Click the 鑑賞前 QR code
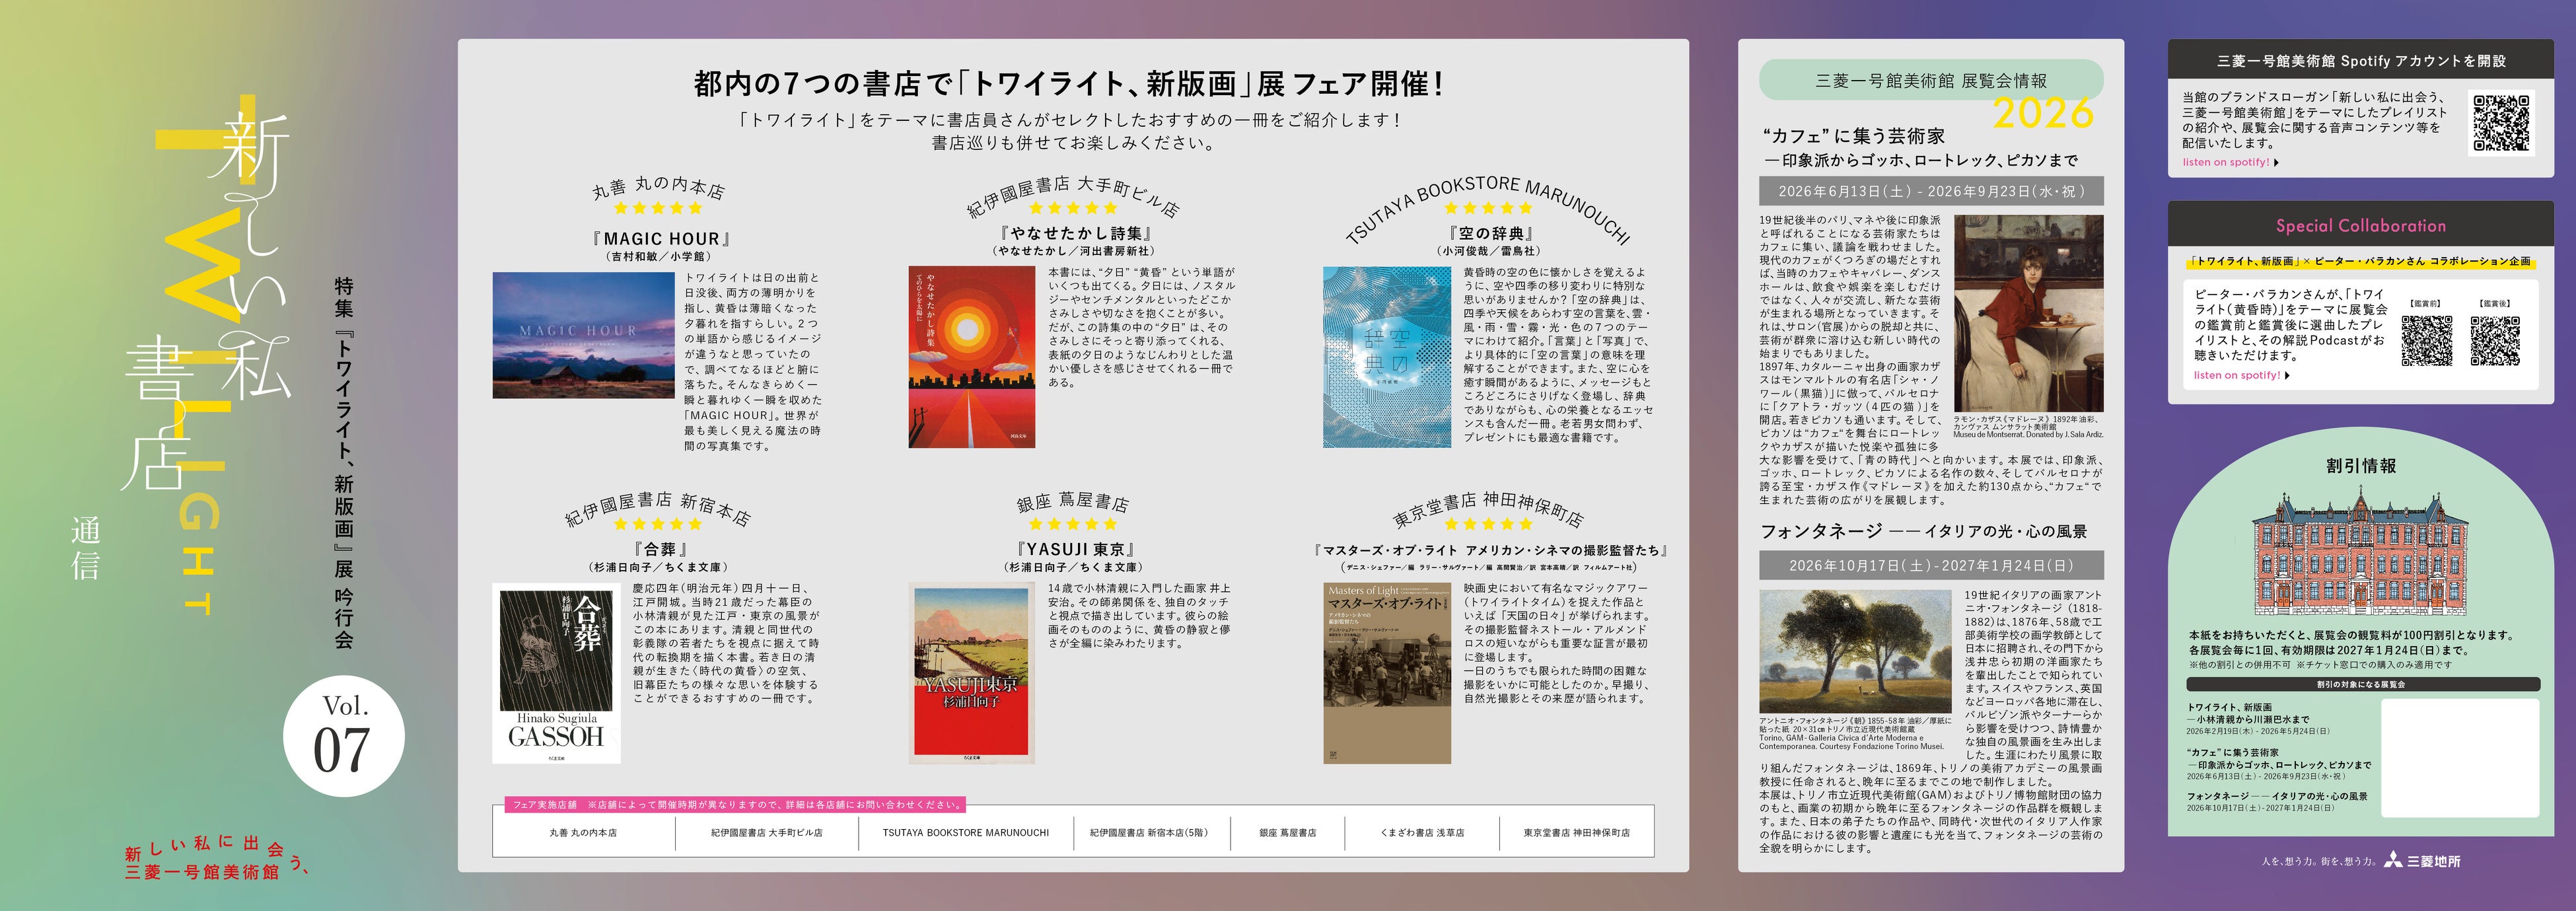The width and height of the screenshot is (2576, 911). tap(2426, 342)
